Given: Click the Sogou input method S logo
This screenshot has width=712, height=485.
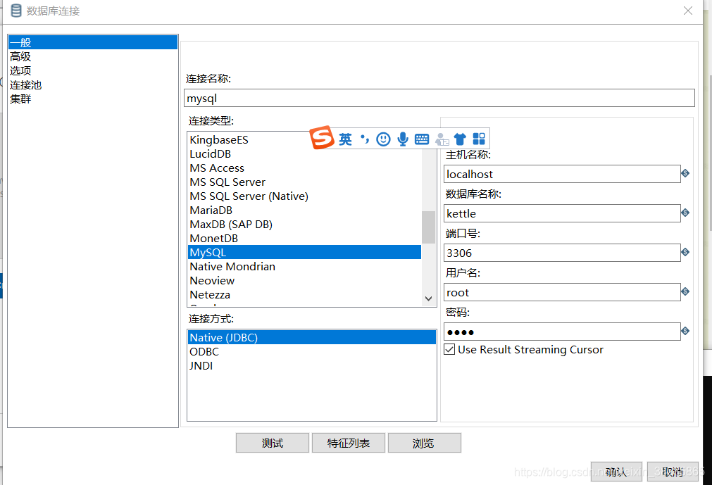Looking at the screenshot, I should coord(322,138).
